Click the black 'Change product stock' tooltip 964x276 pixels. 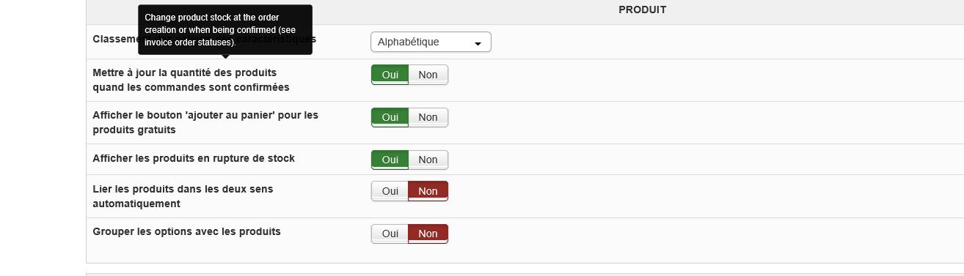tap(225, 29)
